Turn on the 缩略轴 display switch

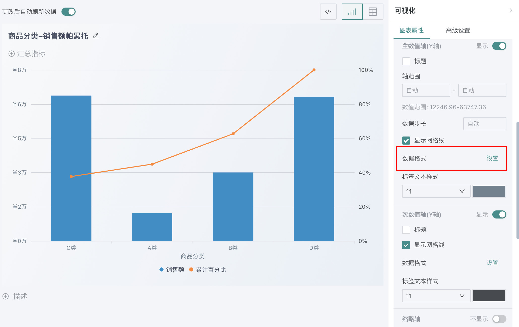[499, 319]
